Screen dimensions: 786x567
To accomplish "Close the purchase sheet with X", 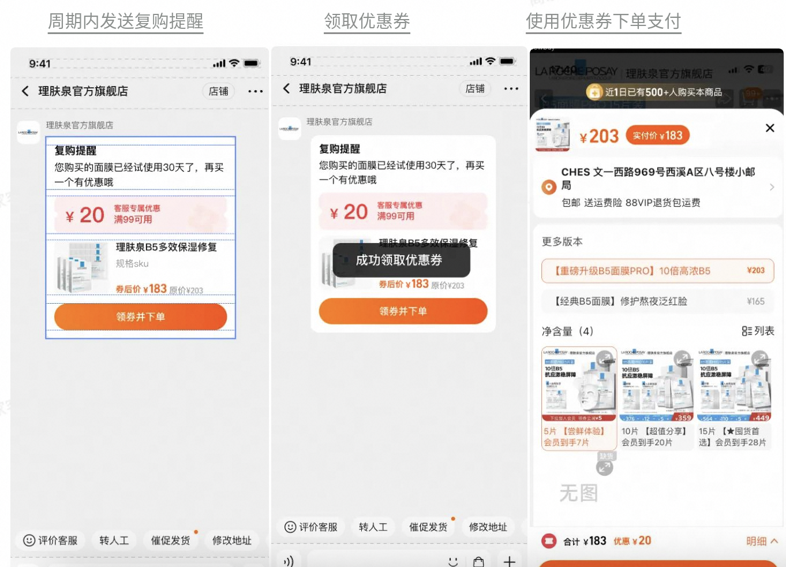I will coord(770,128).
